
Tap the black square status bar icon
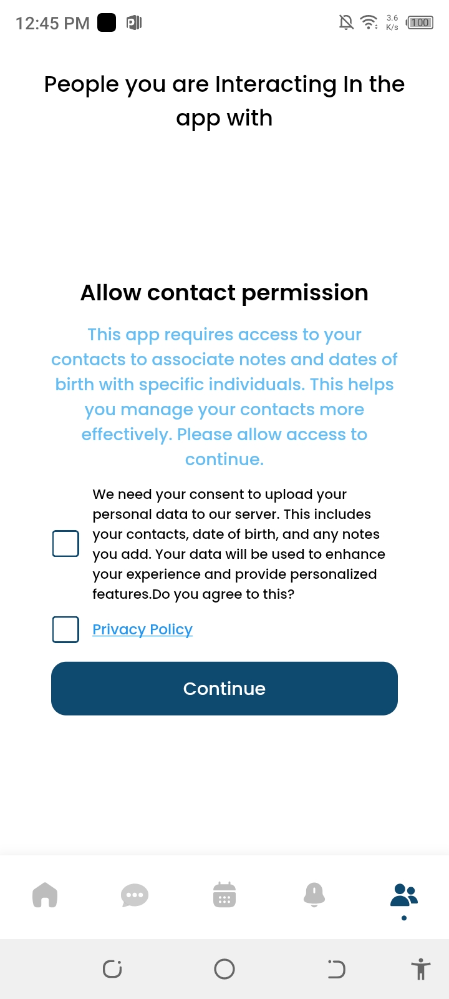pos(107,23)
